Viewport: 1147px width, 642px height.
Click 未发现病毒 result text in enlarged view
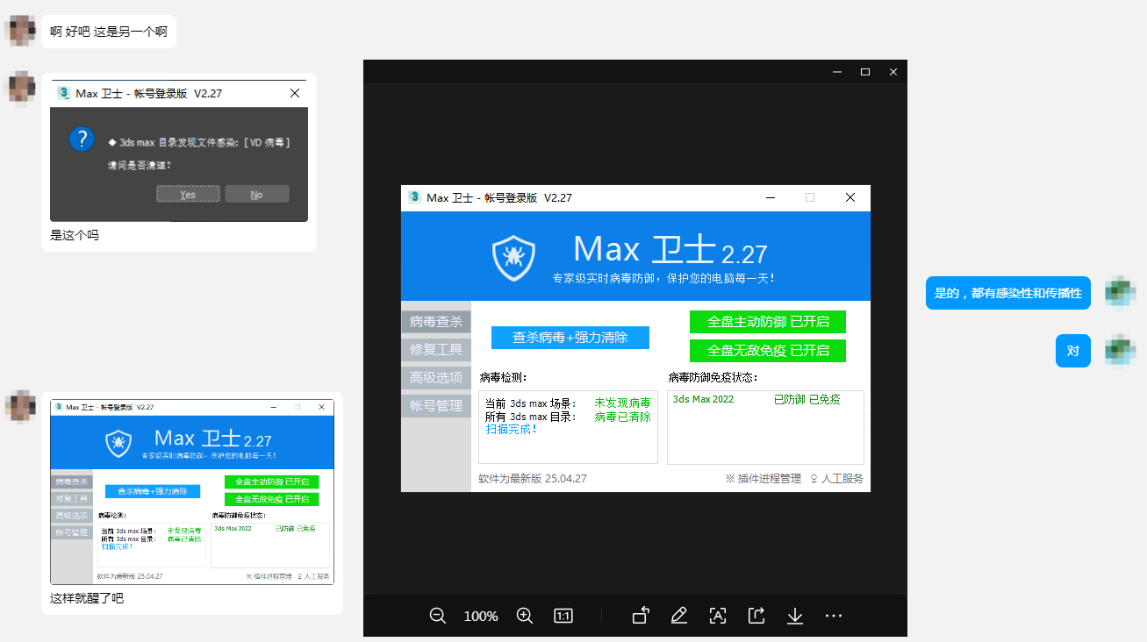tap(622, 403)
